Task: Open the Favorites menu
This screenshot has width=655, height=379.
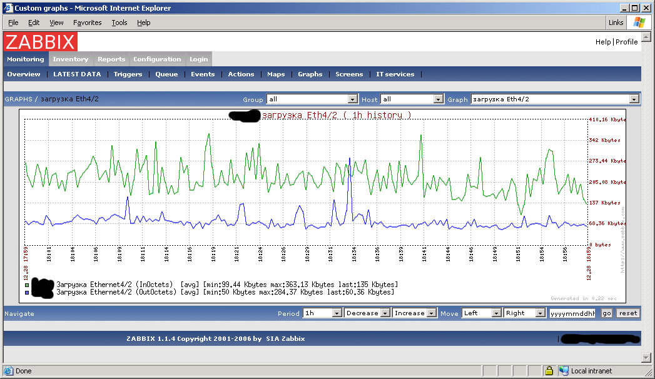Action: pos(88,23)
